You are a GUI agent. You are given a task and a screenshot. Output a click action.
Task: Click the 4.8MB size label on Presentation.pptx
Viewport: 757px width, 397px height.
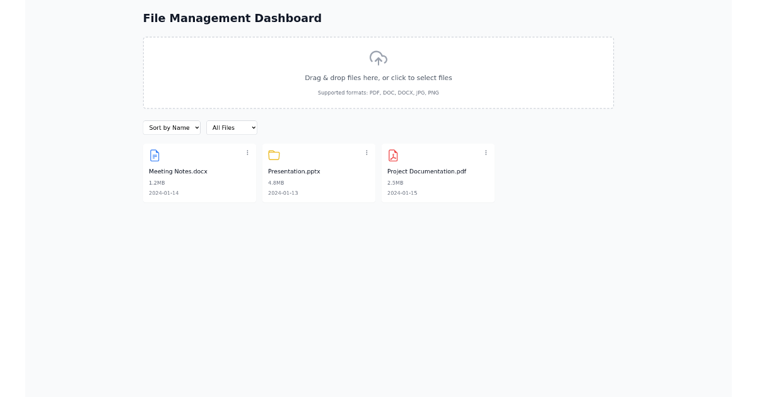tap(276, 182)
